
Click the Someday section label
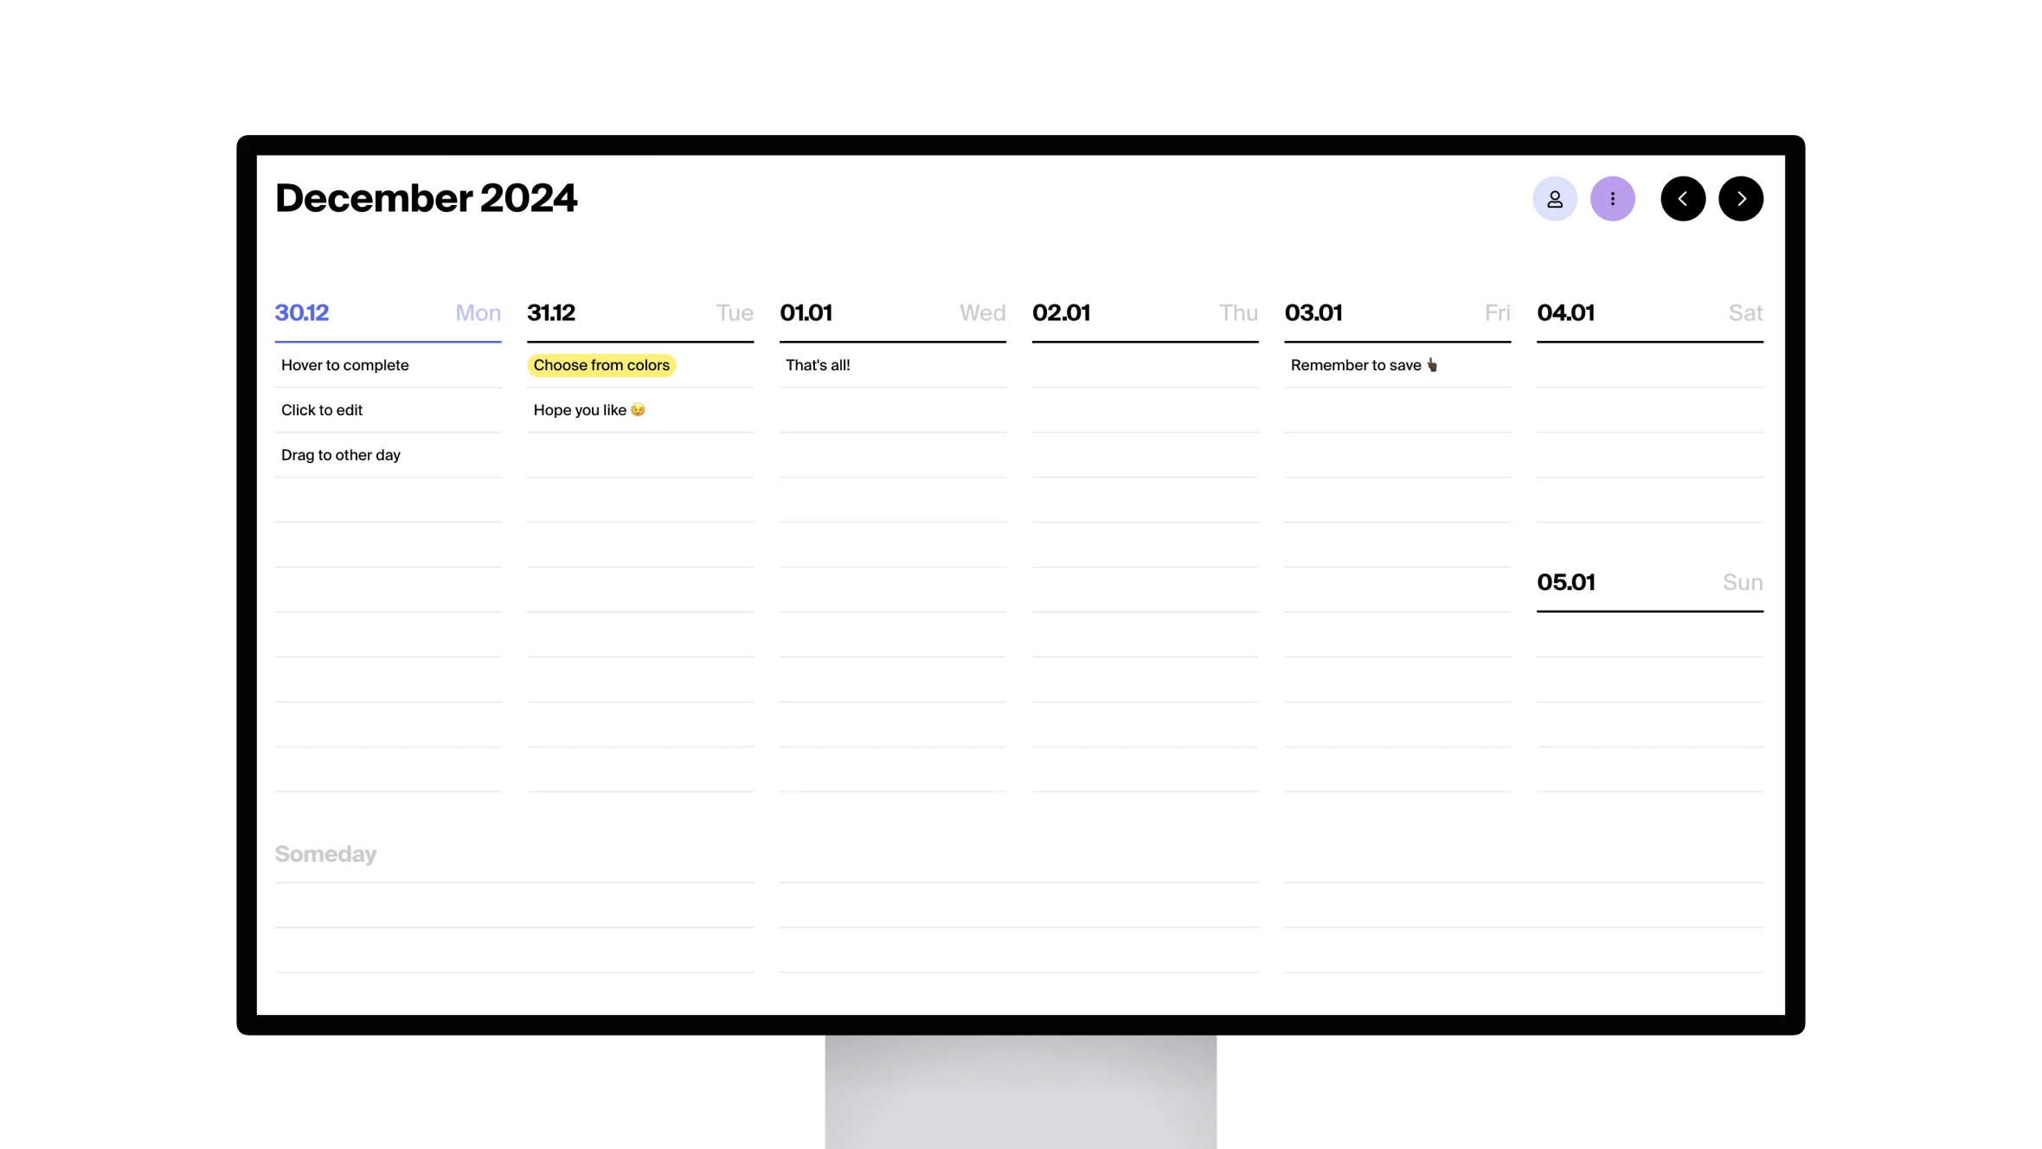(x=325, y=853)
